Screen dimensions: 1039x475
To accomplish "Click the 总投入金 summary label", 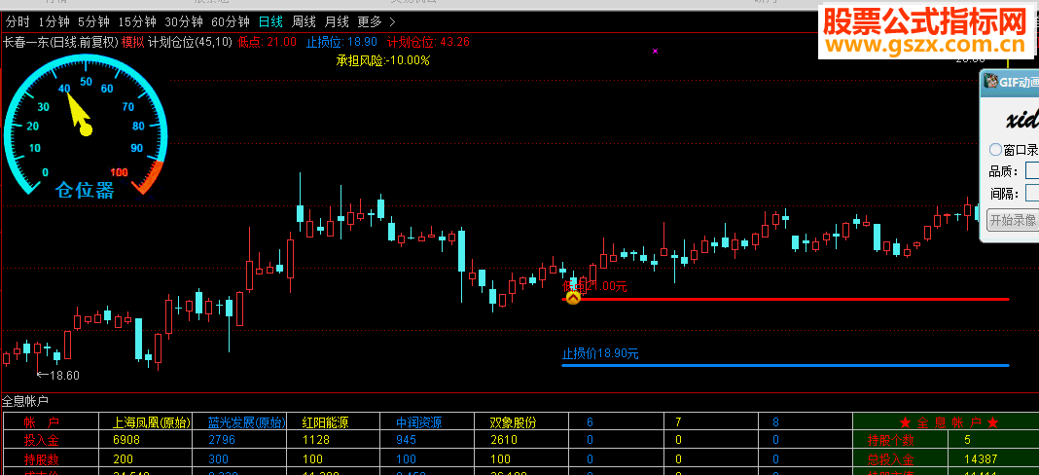I will (891, 458).
